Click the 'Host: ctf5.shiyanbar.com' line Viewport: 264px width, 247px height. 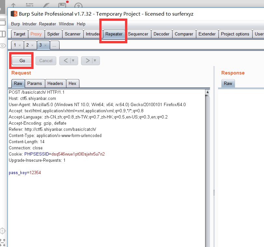[32, 99]
